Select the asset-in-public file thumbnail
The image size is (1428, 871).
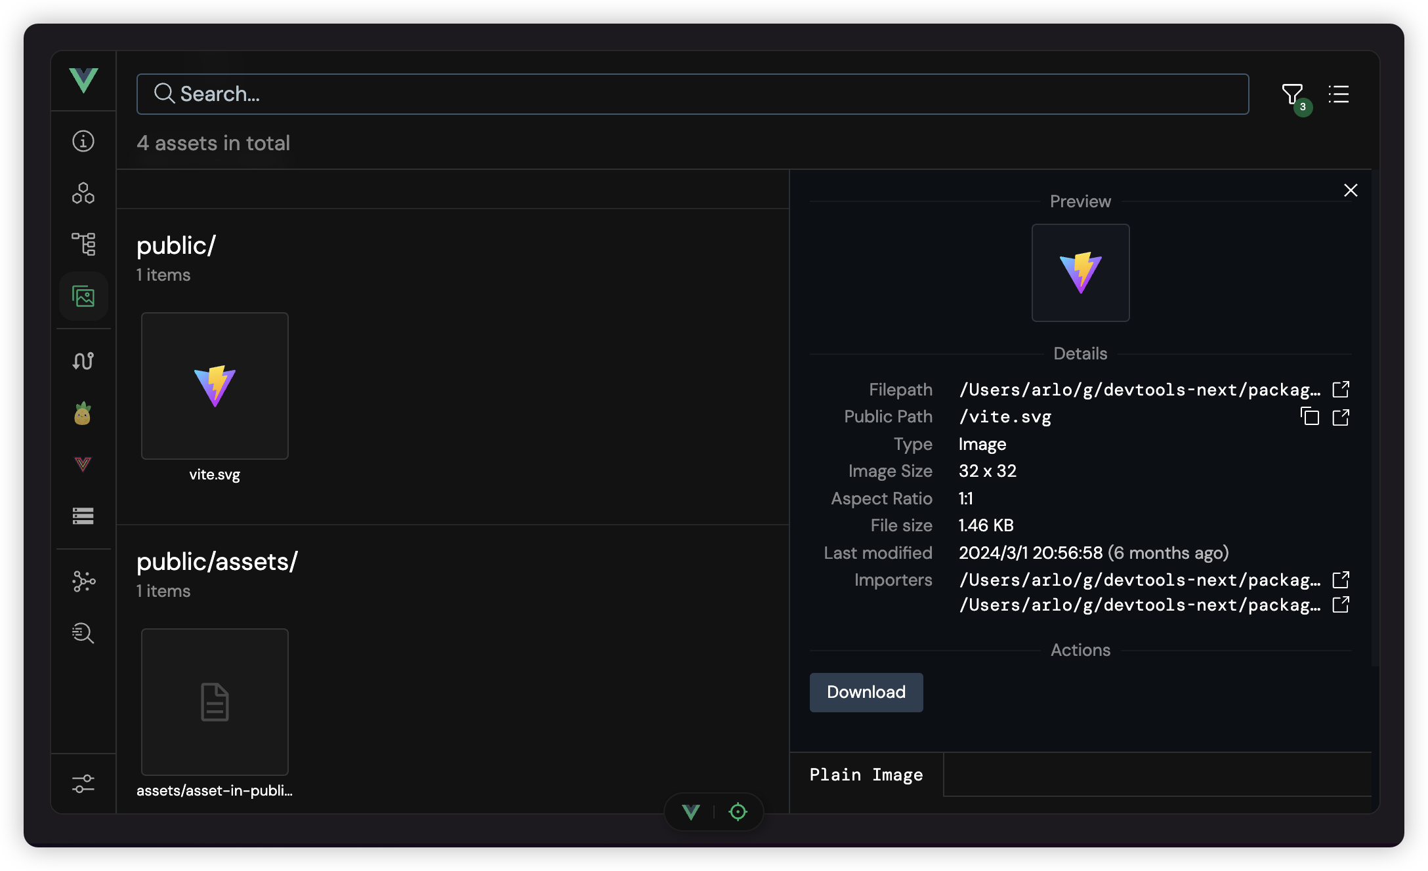coord(215,702)
